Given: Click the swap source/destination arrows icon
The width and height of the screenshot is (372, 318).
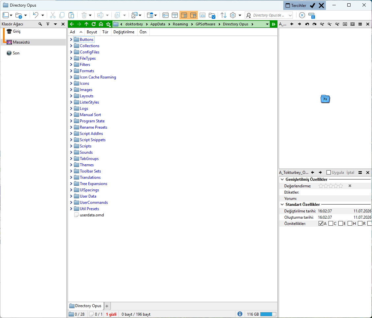Looking at the screenshot, I should [x=223, y=16].
